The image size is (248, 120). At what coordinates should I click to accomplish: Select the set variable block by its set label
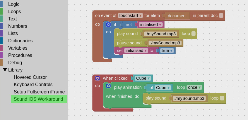click(x=120, y=51)
